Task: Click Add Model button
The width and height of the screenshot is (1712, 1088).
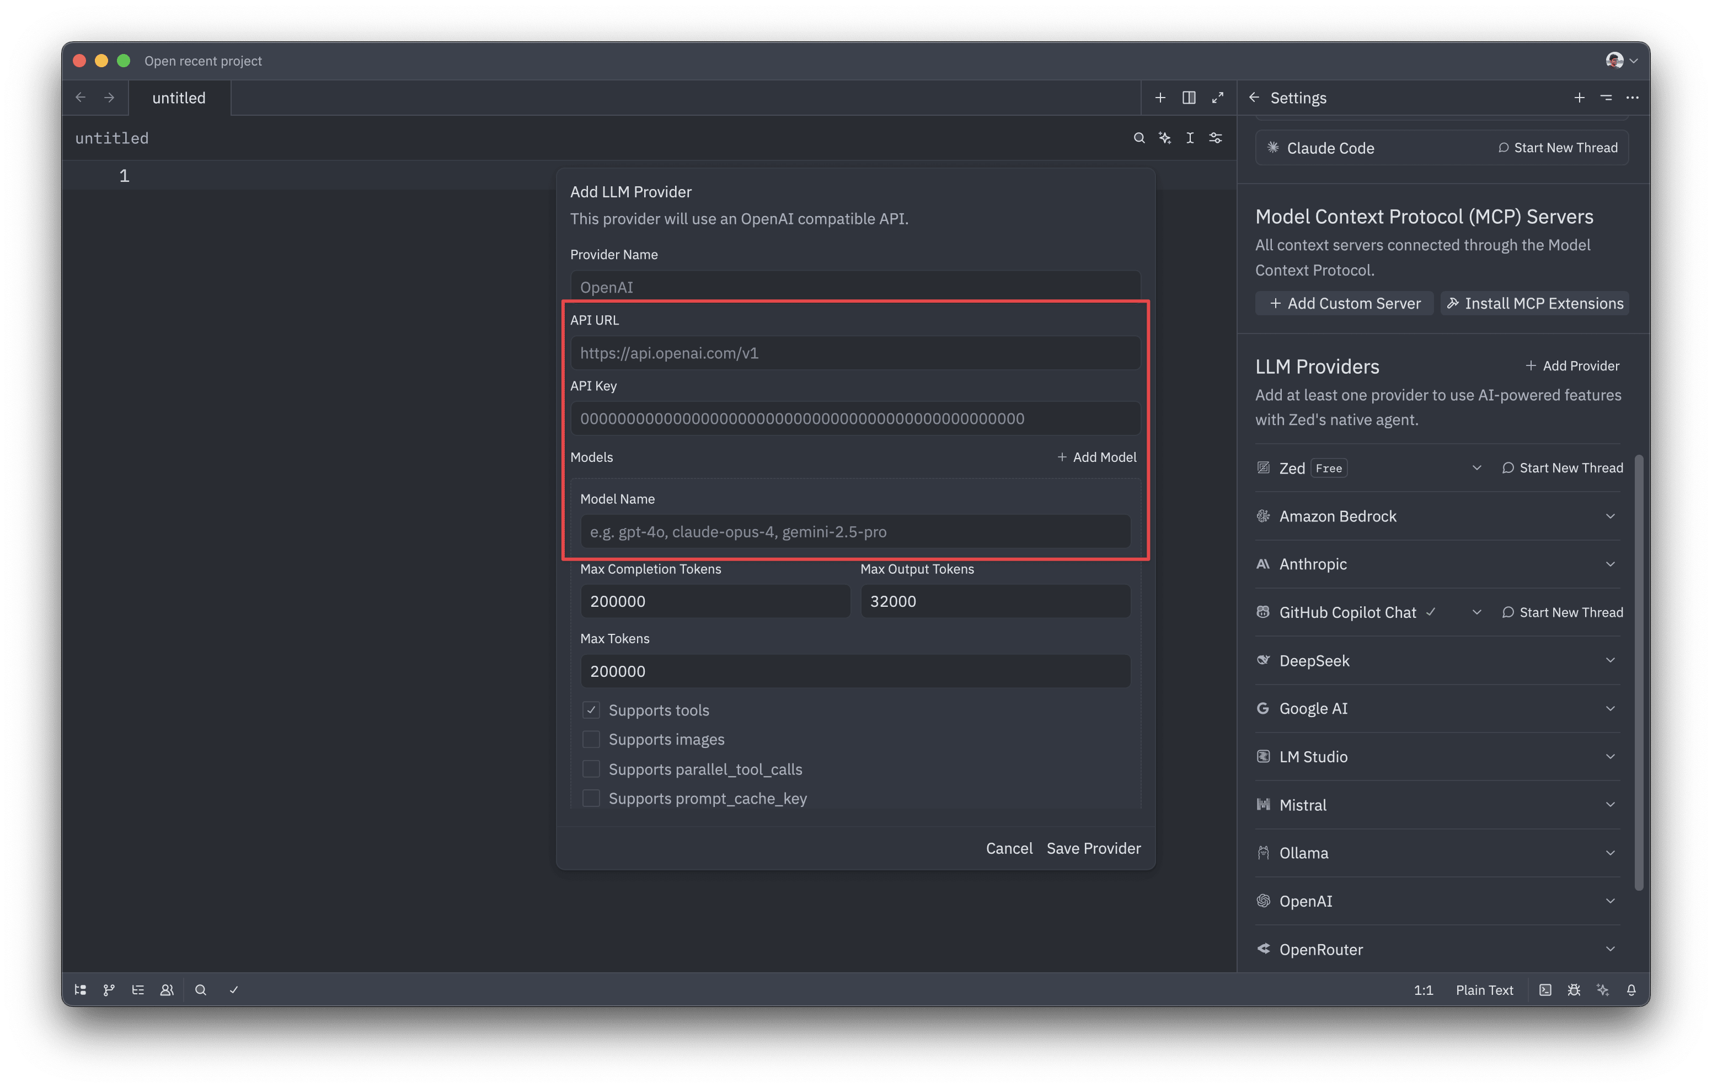Action: click(1096, 457)
